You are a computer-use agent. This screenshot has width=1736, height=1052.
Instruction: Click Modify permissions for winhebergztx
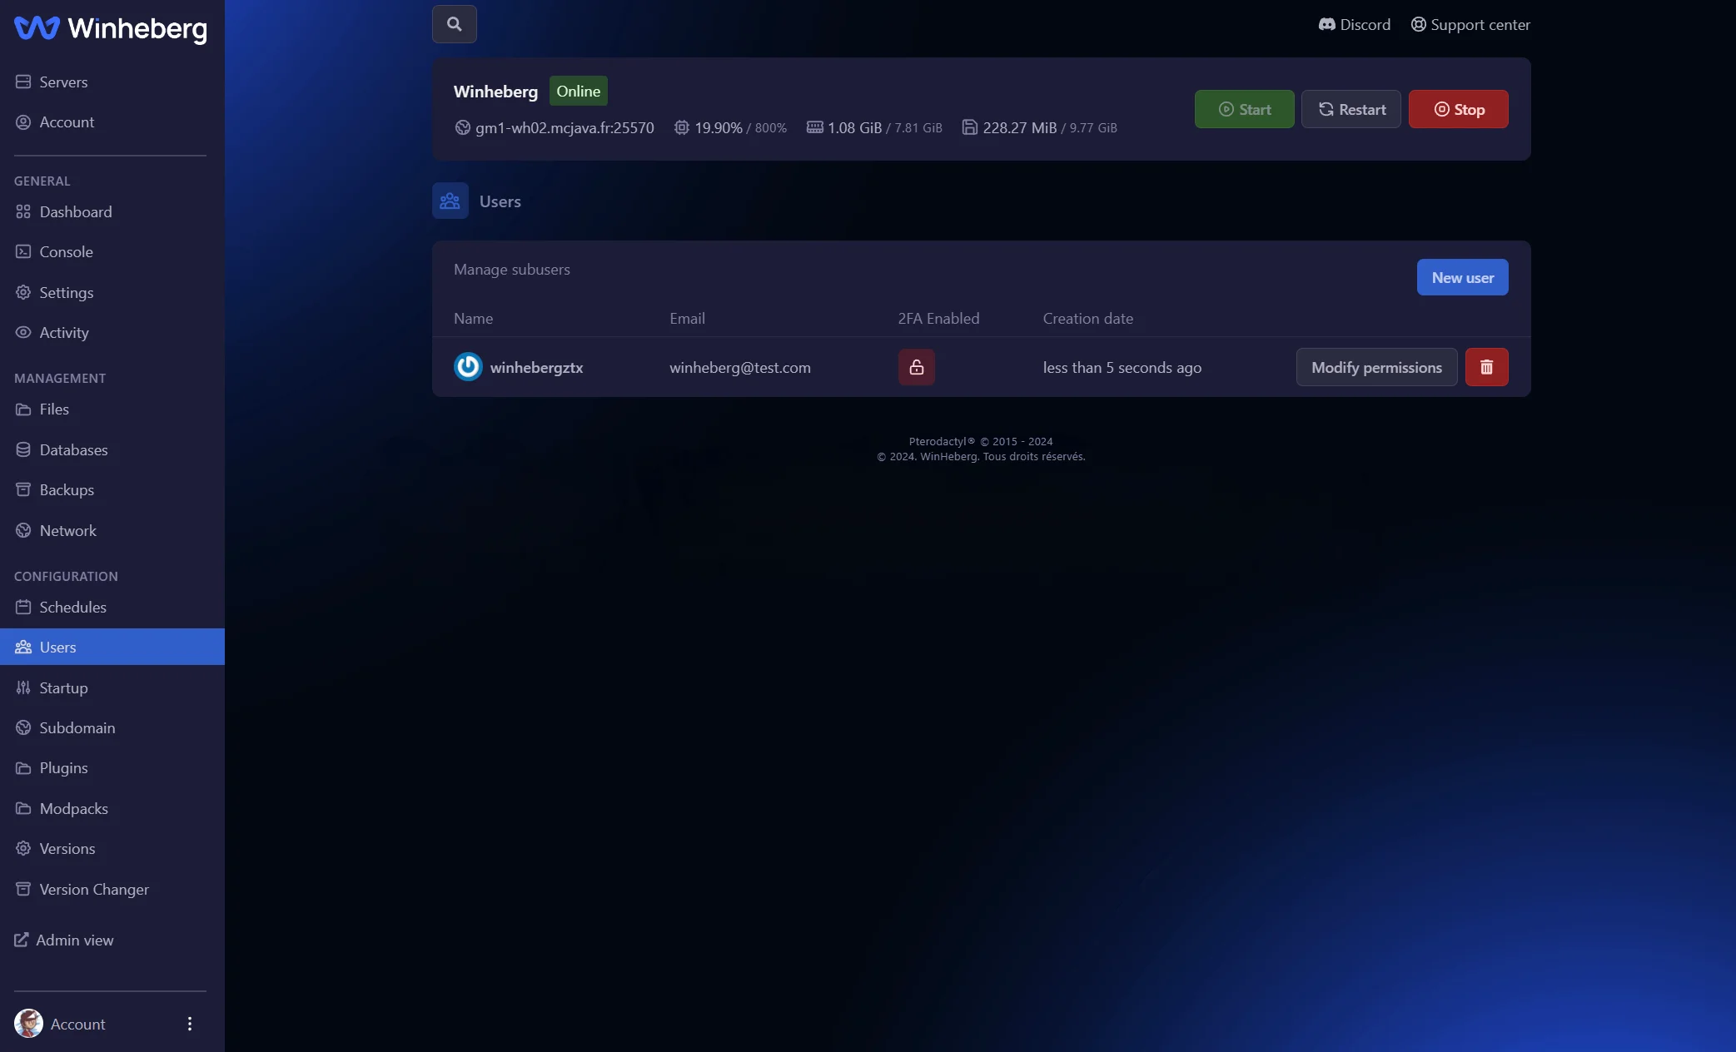(1376, 367)
